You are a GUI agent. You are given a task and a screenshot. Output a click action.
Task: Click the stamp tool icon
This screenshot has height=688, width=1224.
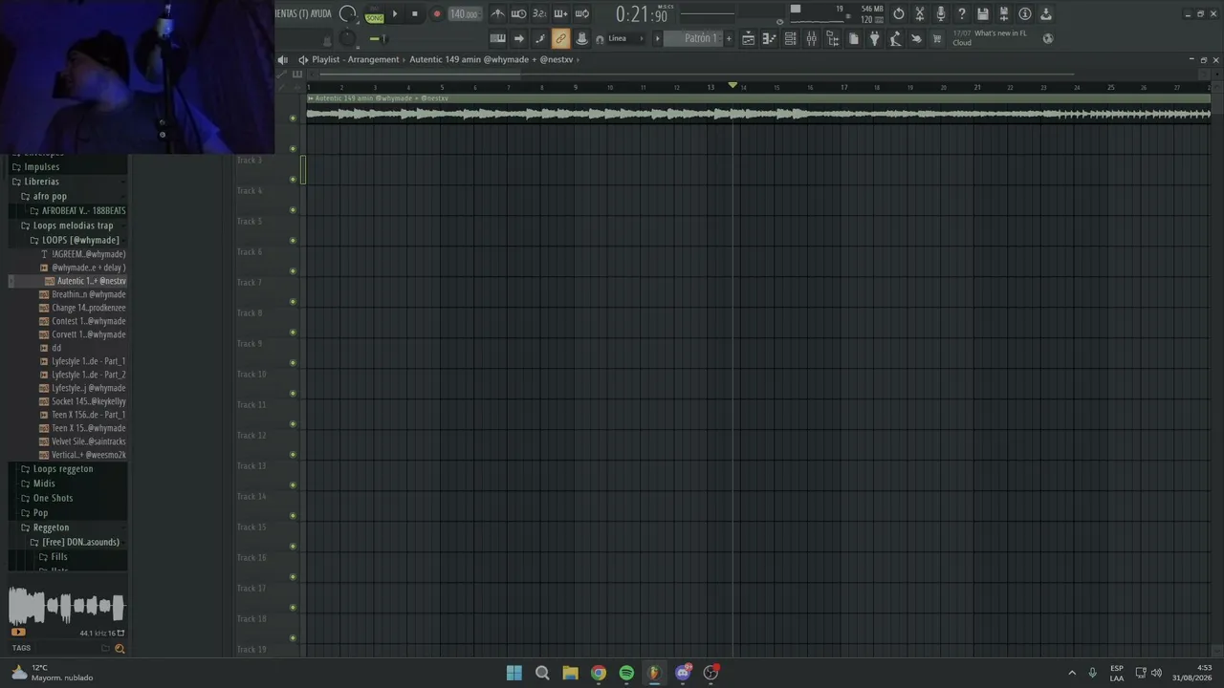tap(581, 38)
